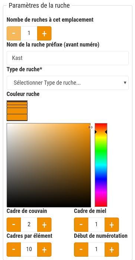The width and height of the screenshot is (135, 260).
Task: Increase Cadre de couvain with plus
Action: point(44,225)
